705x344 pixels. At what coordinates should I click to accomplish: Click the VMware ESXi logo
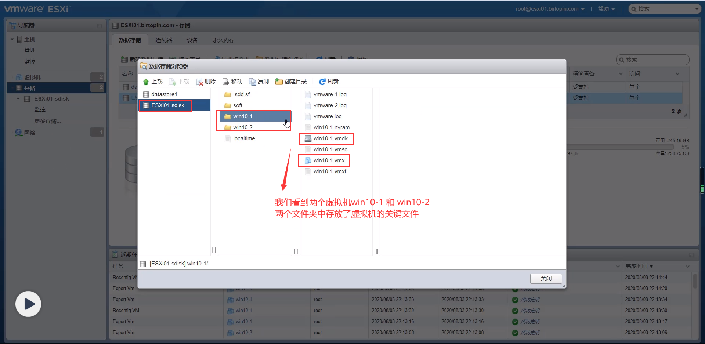pyautogui.click(x=37, y=9)
